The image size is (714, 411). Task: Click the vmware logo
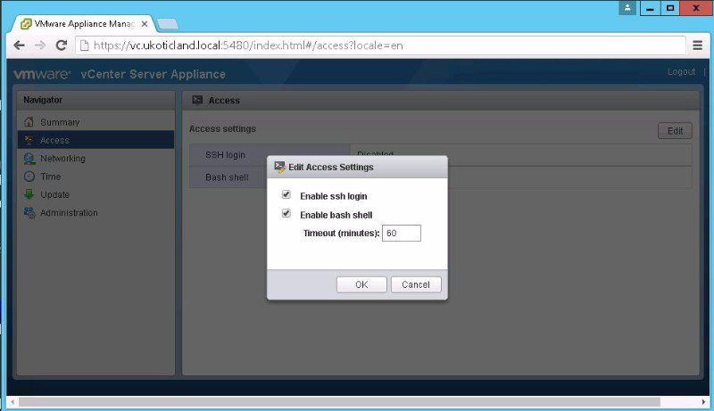[x=42, y=74]
